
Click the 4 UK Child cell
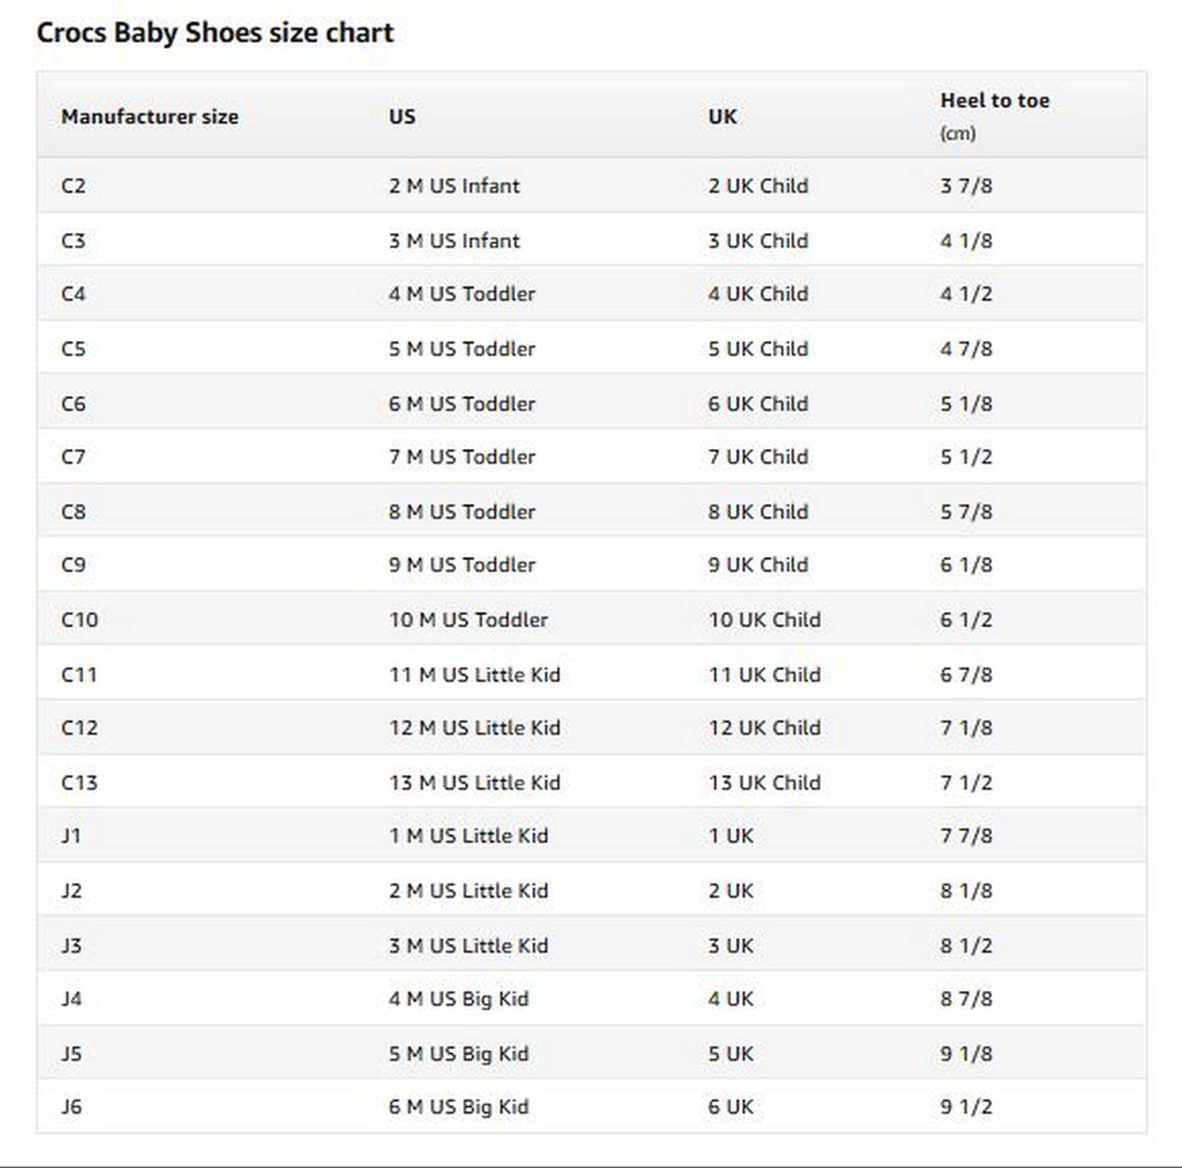coord(758,295)
